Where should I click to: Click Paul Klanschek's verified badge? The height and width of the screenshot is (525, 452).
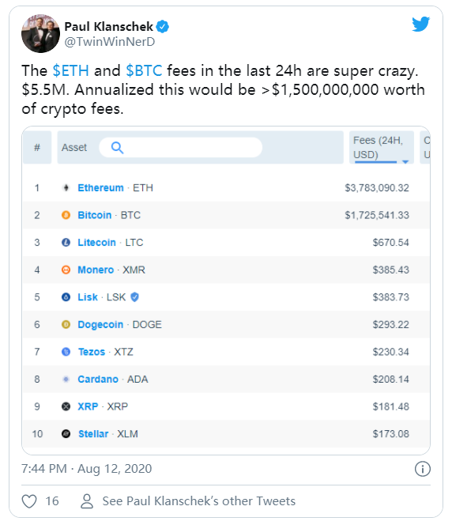pyautogui.click(x=163, y=27)
